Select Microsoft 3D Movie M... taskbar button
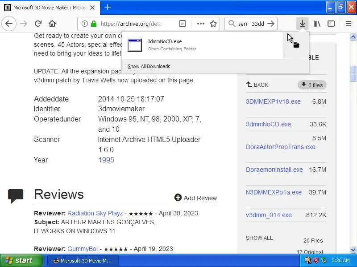The width and height of the screenshot is (357, 267). coord(83,261)
